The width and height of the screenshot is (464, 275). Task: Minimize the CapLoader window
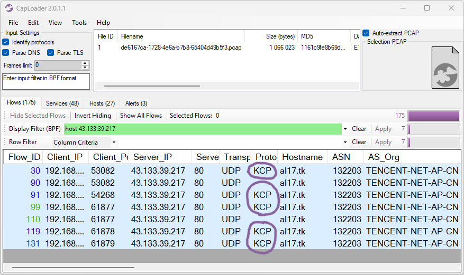(403, 8)
